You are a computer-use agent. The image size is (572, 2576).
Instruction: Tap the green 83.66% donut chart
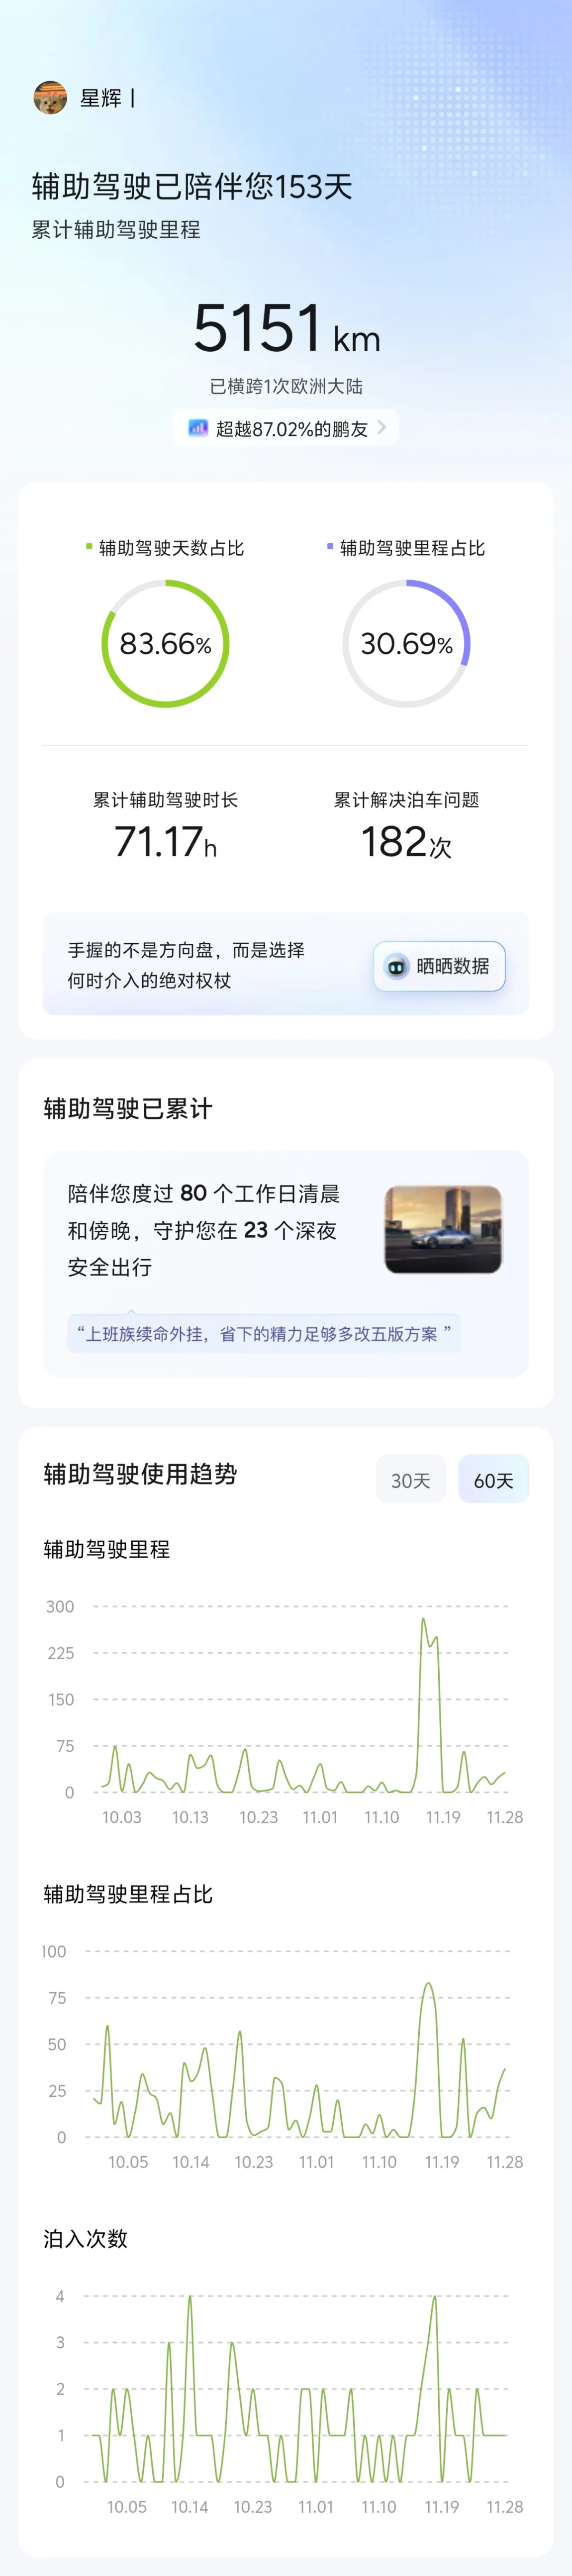[x=165, y=643]
